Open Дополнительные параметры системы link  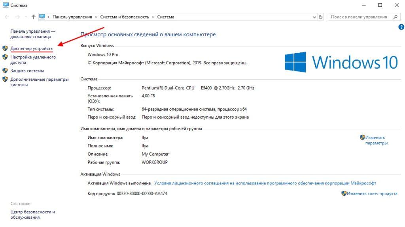coord(39,82)
